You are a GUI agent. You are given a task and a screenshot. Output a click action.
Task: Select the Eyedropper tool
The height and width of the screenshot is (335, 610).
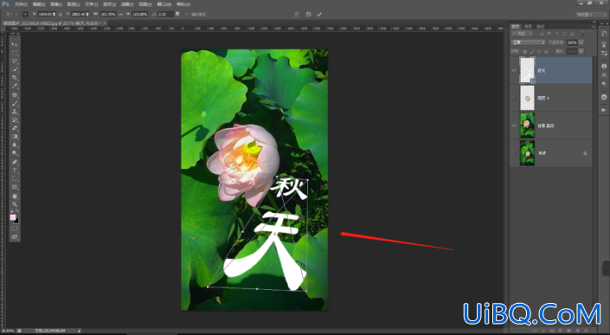click(x=15, y=87)
